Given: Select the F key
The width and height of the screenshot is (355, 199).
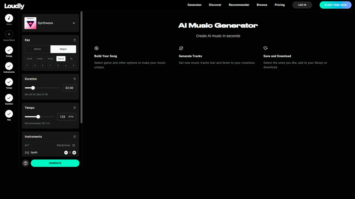Looking at the screenshot, I should point(50,66).
